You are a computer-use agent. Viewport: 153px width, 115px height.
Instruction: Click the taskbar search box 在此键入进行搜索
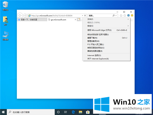(x=31, y=112)
